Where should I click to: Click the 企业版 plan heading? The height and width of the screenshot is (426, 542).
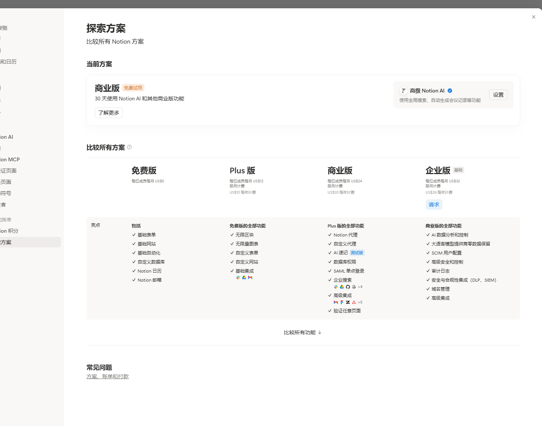coord(438,170)
